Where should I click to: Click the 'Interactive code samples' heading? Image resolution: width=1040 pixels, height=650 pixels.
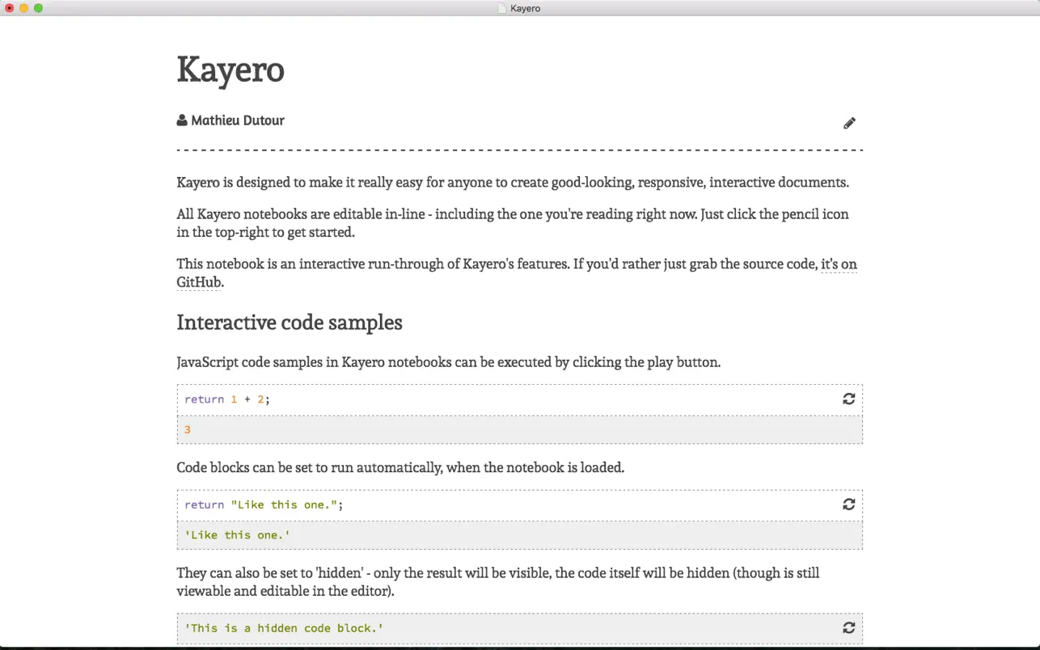pyautogui.click(x=290, y=322)
